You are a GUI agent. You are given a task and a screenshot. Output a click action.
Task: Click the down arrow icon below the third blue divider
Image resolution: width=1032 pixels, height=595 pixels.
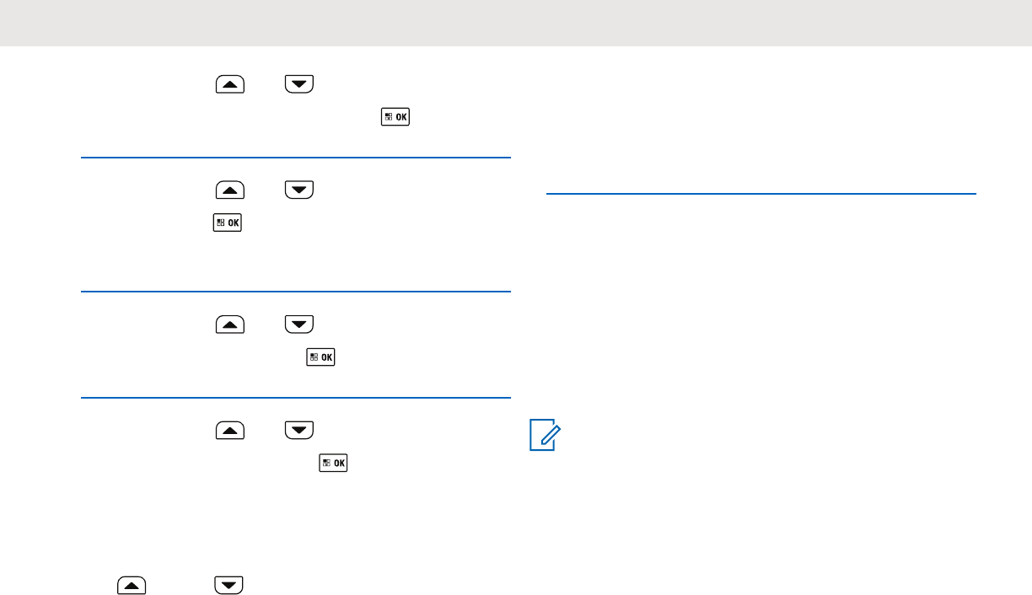[x=299, y=430]
